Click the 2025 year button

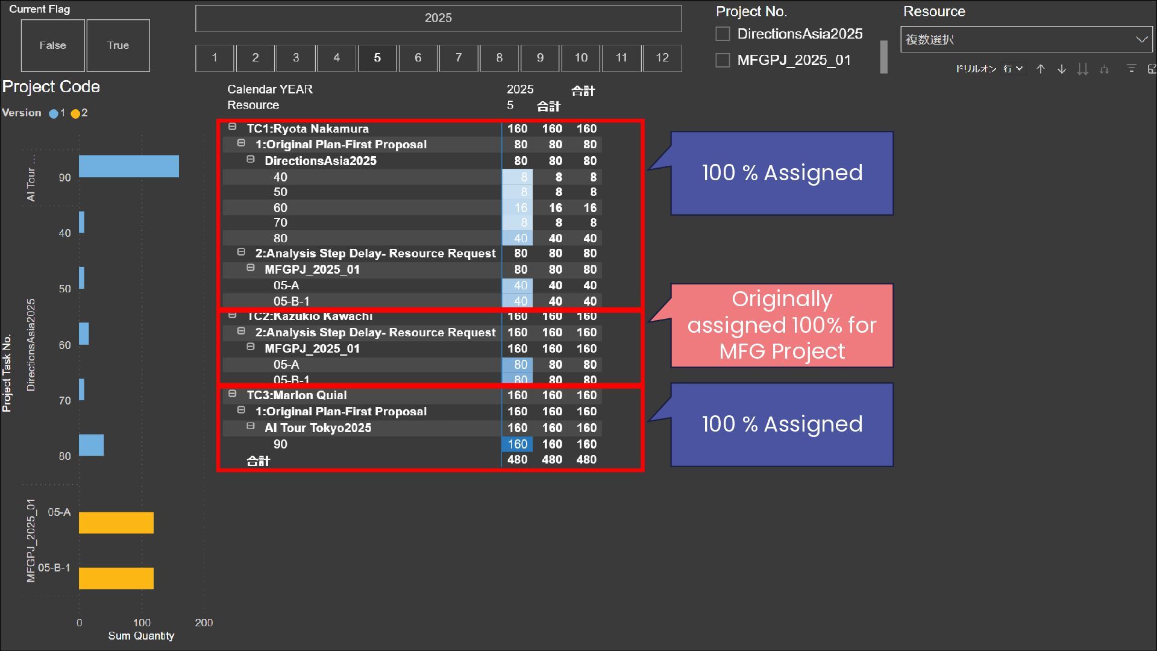[x=438, y=18]
